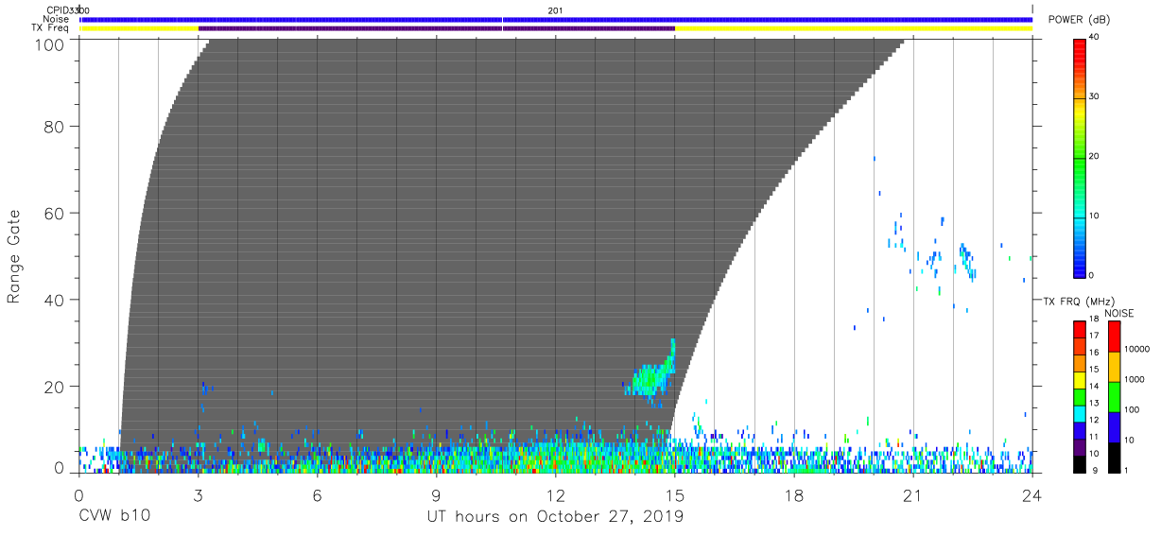Click the green-cyan echo cluster near 15 UT
Screen dimensions: 1161x536
(651, 375)
